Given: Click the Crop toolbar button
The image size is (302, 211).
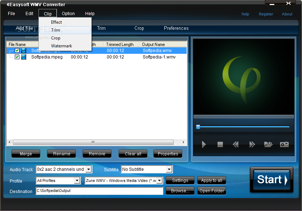Looking at the screenshot, I should (x=139, y=28).
